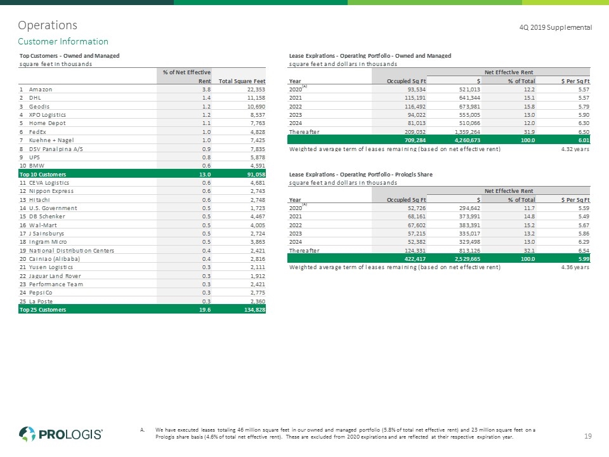Click the PROLOGIS wordmark text
Viewport: 609px width, 457px height.
[x=70, y=434]
